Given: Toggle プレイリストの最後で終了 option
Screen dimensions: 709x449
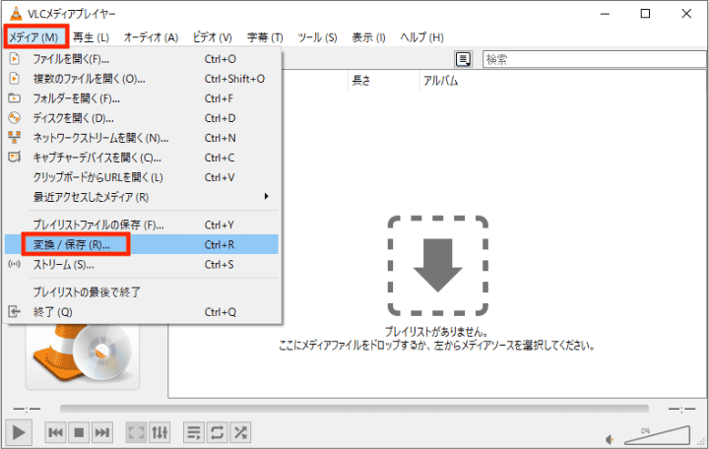Looking at the screenshot, I should coord(142,292).
